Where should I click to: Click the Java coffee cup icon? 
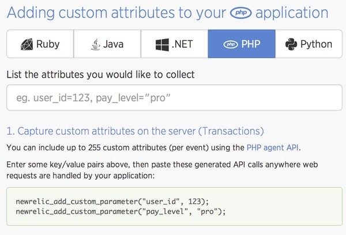96,44
